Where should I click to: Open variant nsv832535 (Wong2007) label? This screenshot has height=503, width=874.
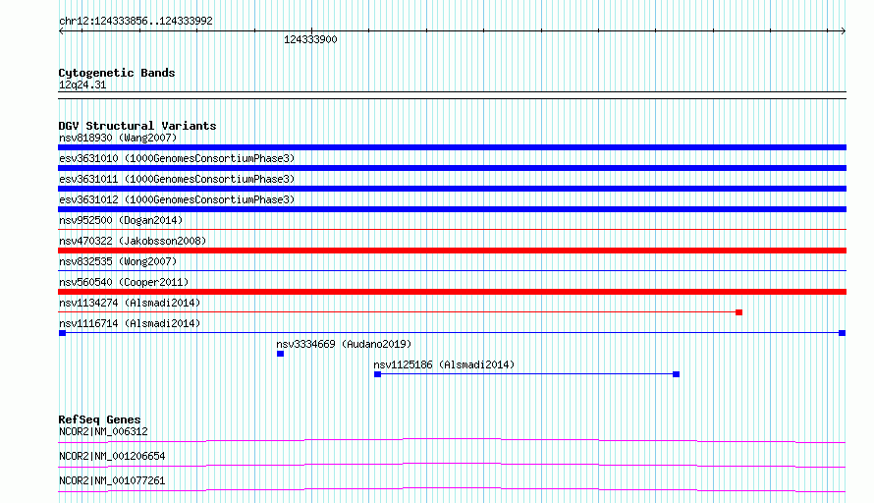(118, 261)
